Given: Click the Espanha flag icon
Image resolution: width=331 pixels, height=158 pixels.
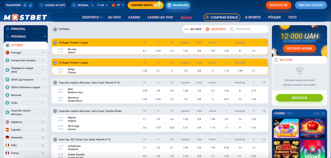Looking at the screenshot, I should (x=7, y=130).
